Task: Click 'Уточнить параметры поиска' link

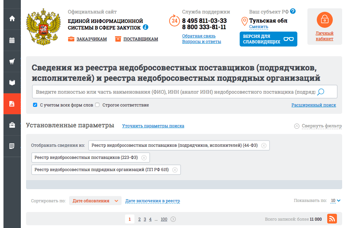Action: [153, 126]
